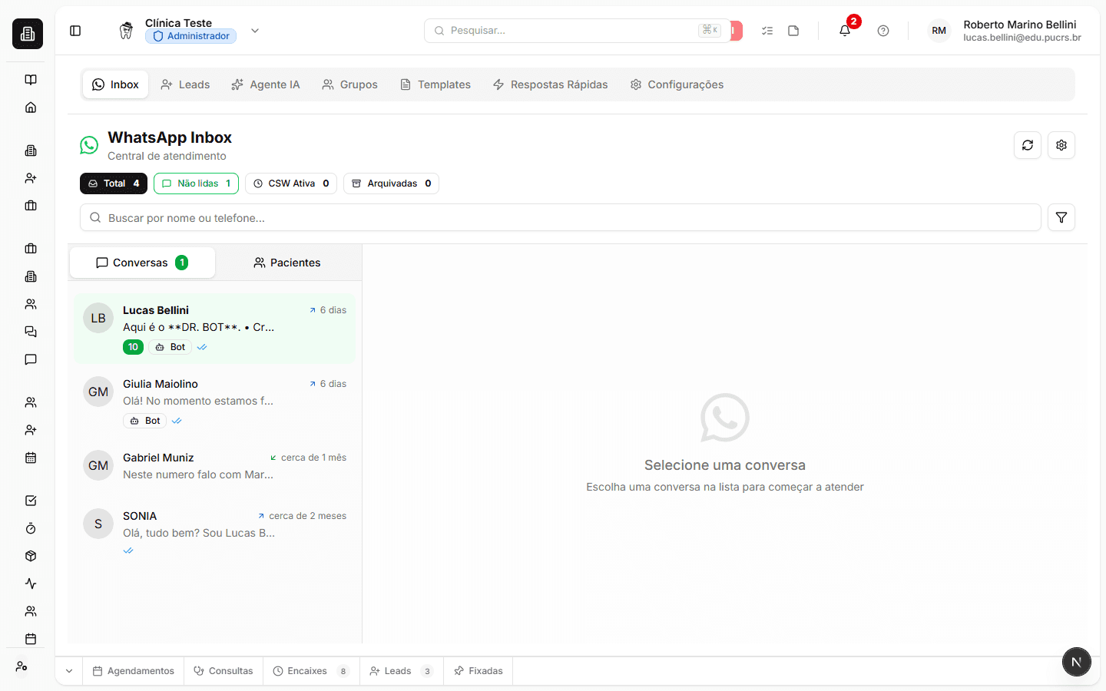Toggle the 'Não lidas' filter
Viewport: 1106px width, 691px height.
coord(196,183)
